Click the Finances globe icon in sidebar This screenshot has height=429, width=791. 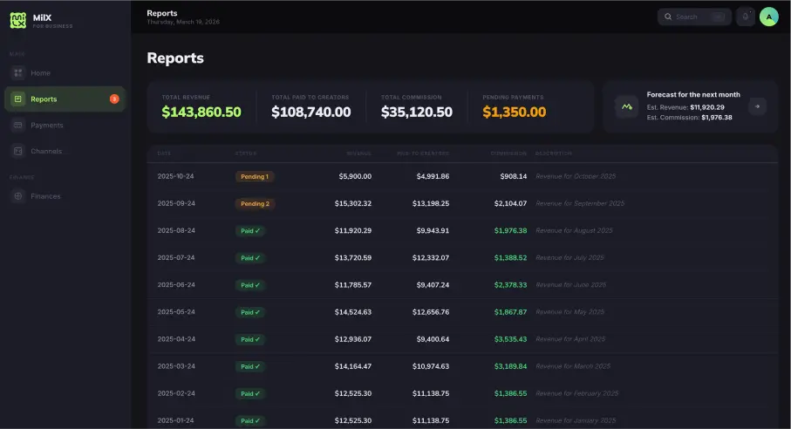click(17, 196)
